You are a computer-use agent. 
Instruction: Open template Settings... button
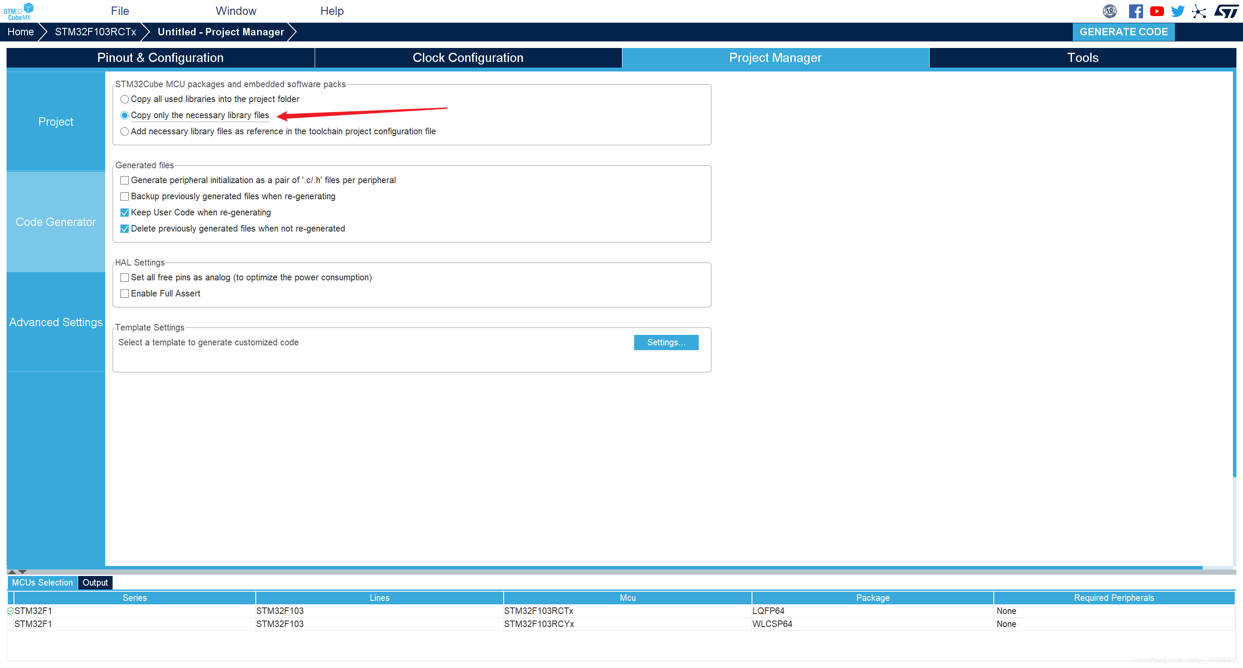(x=666, y=342)
